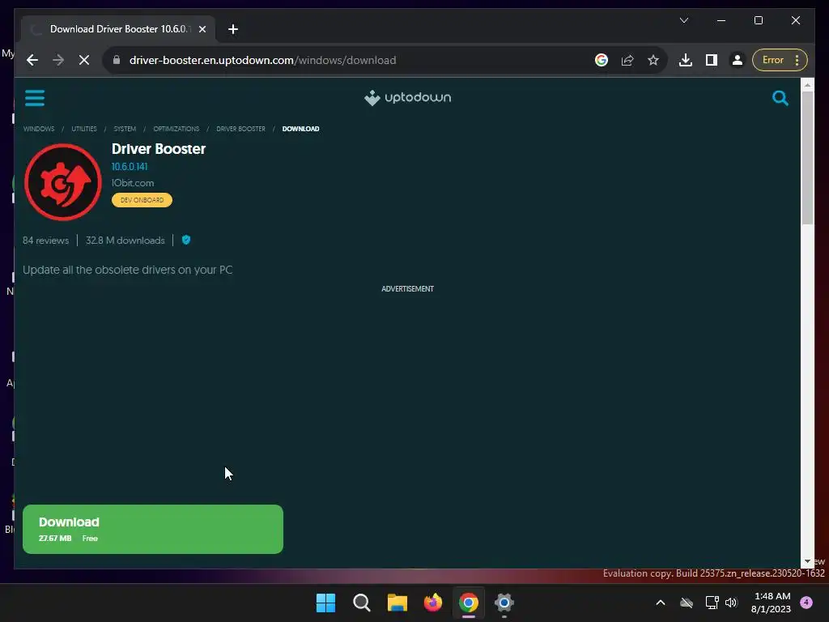This screenshot has height=622, width=829.
Task: Click version number 10.6.0.141
Action: pyautogui.click(x=130, y=167)
